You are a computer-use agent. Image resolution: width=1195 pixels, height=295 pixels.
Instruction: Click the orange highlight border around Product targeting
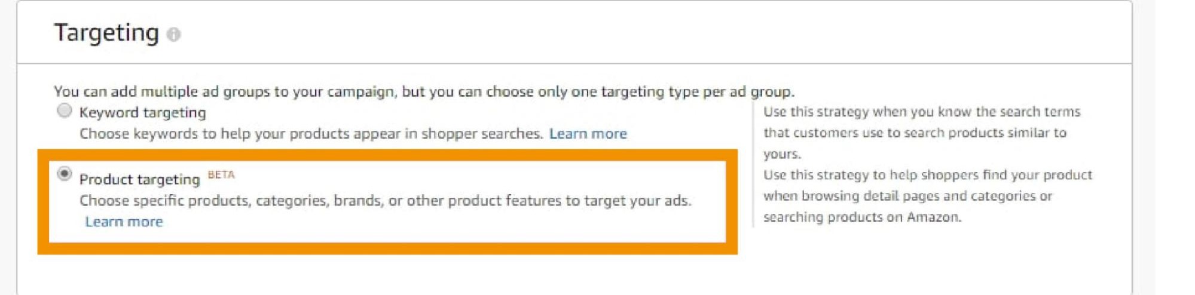(387, 155)
